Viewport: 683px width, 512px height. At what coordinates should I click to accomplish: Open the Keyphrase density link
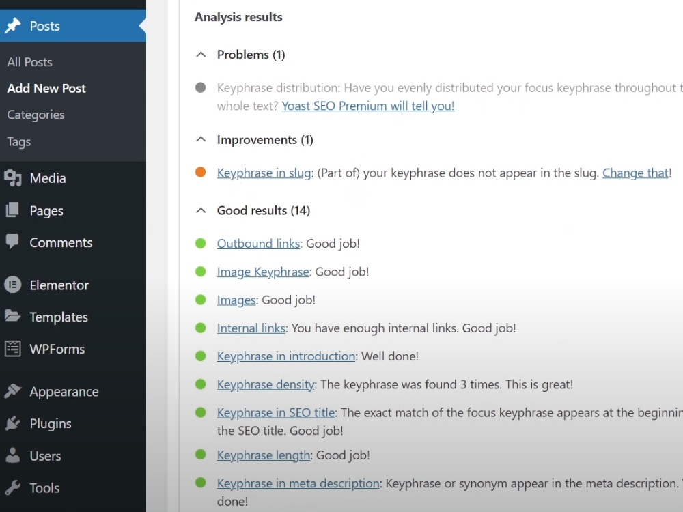click(x=266, y=385)
